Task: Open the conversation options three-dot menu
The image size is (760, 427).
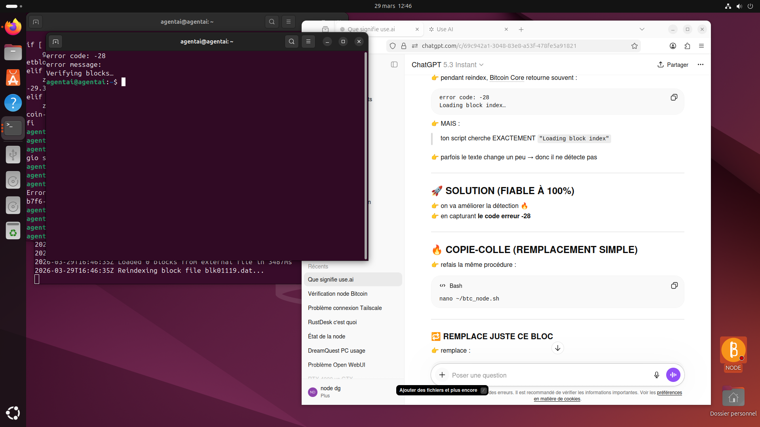Action: pyautogui.click(x=700, y=64)
